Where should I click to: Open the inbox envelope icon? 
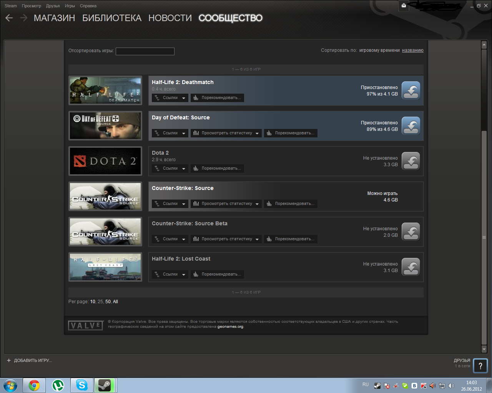tap(404, 5)
